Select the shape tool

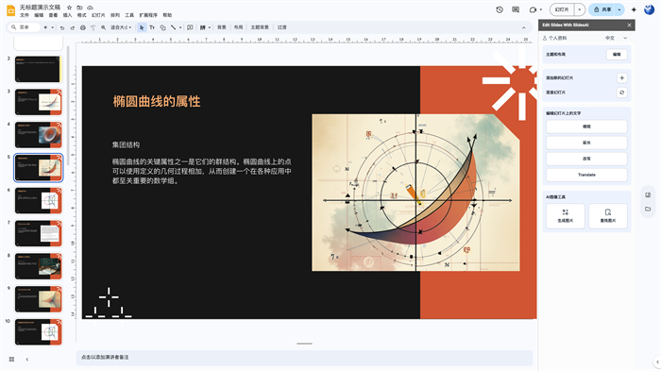click(162, 27)
